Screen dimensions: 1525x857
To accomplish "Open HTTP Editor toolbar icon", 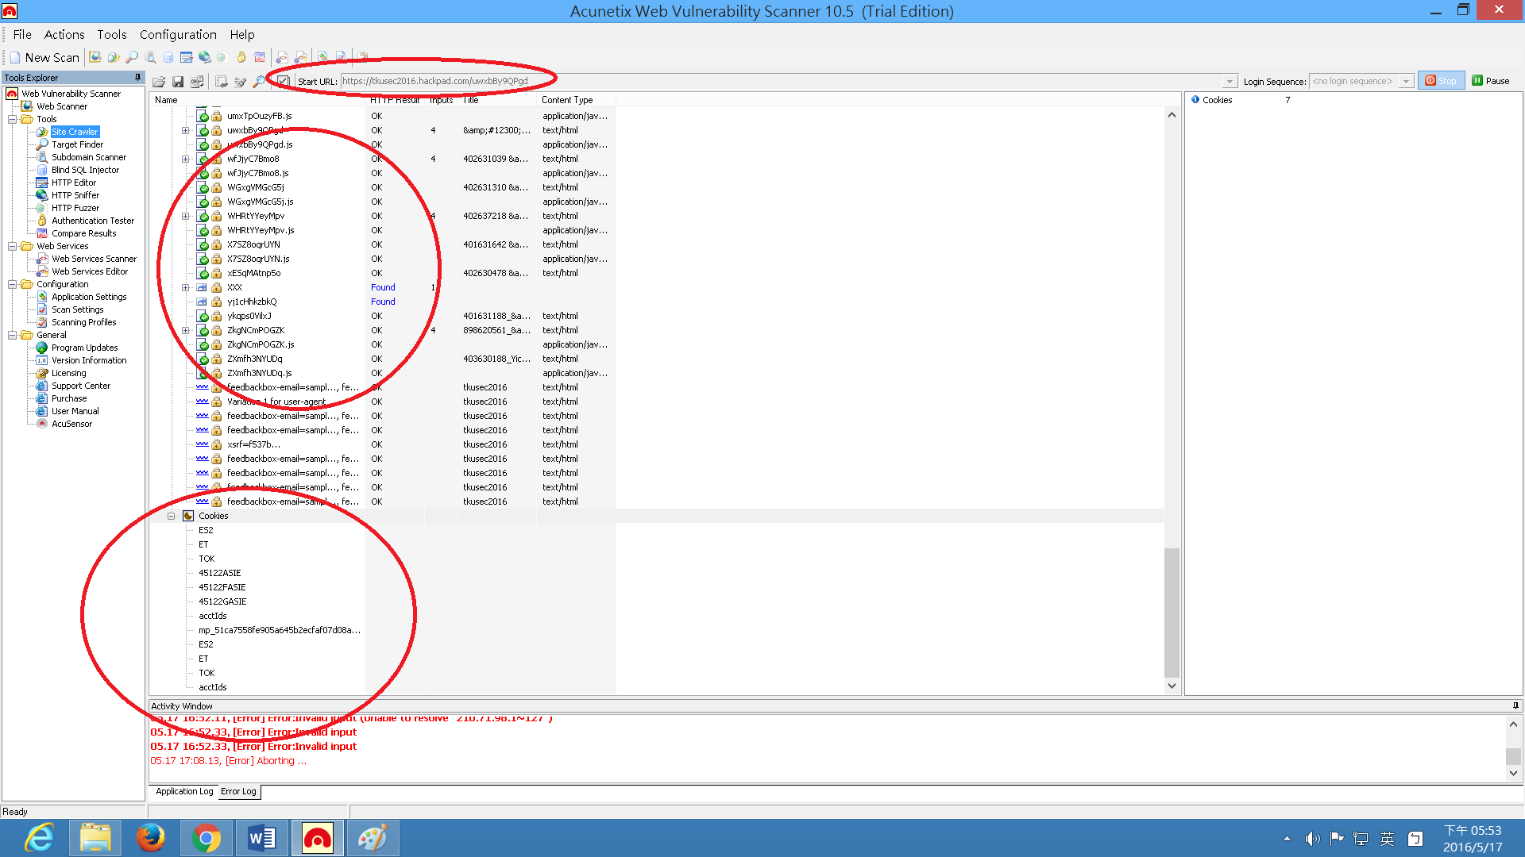I will [187, 57].
